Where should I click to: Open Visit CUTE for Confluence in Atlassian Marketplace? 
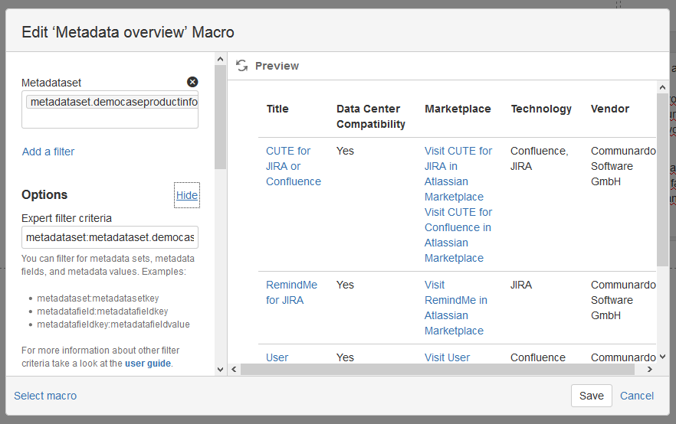pyautogui.click(x=458, y=235)
